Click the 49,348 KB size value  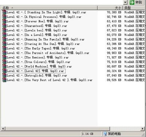114,48
